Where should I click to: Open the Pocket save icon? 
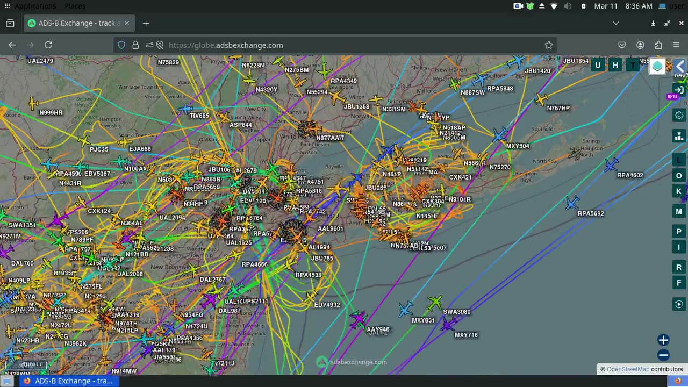tap(622, 45)
